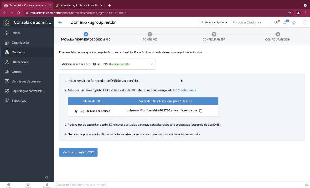Open Chats in the bottom bar
Image resolution: width=310 pixels, height=188 pixels.
(x=9, y=185)
